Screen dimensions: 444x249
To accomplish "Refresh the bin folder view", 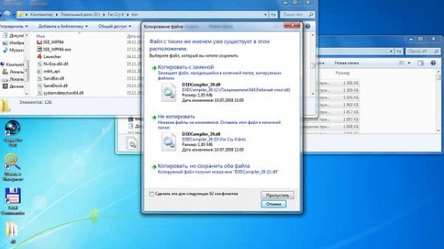I will 273,15.
